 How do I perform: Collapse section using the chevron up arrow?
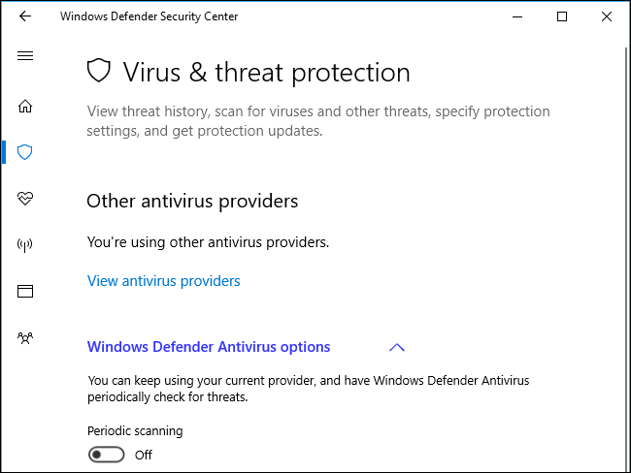[x=396, y=347]
